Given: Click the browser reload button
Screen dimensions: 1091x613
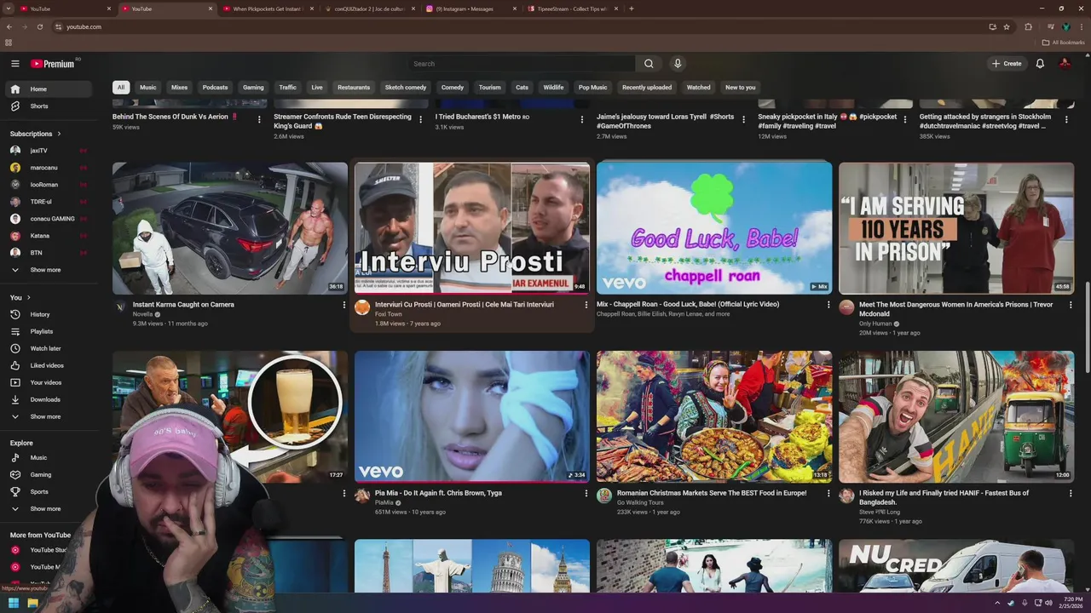Looking at the screenshot, I should coord(39,26).
